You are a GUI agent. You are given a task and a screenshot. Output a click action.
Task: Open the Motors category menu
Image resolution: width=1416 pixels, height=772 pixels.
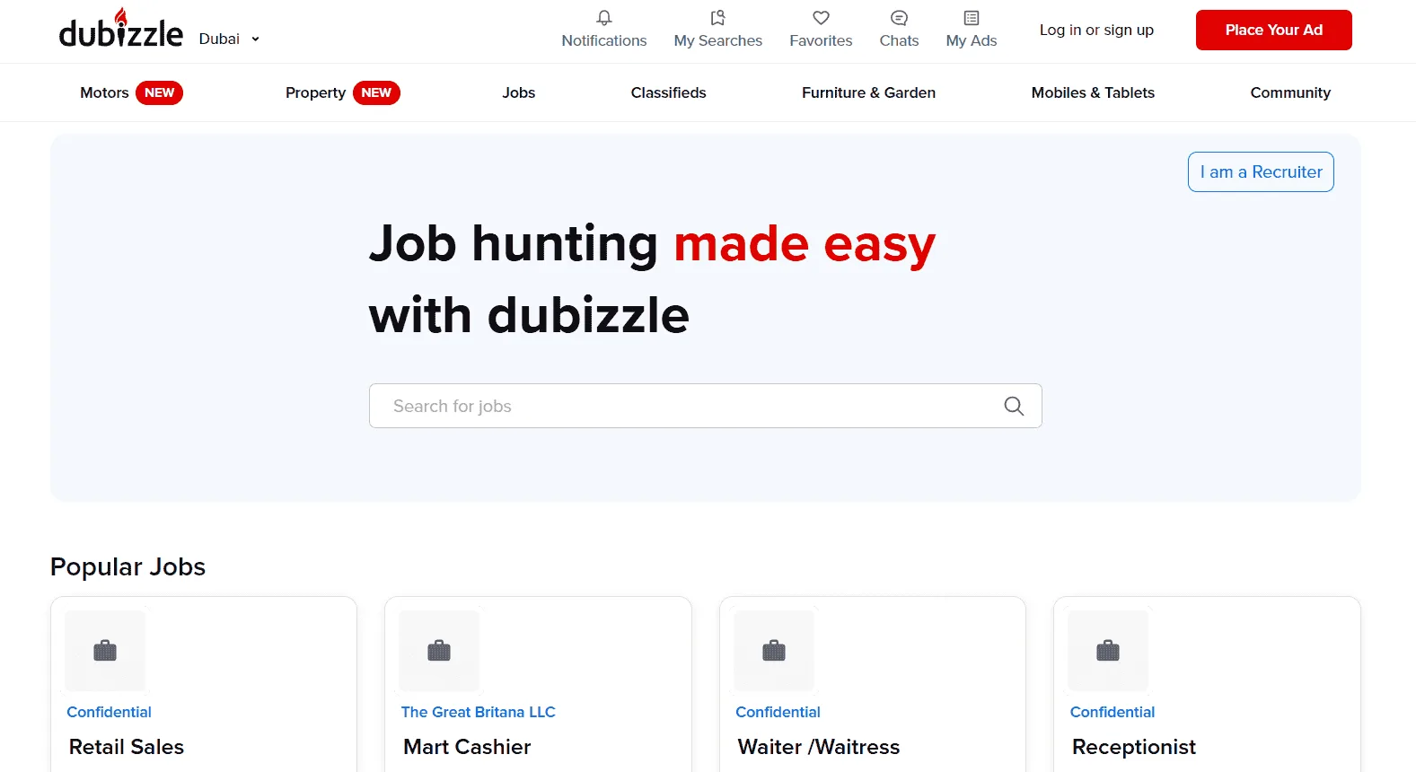[x=105, y=92]
